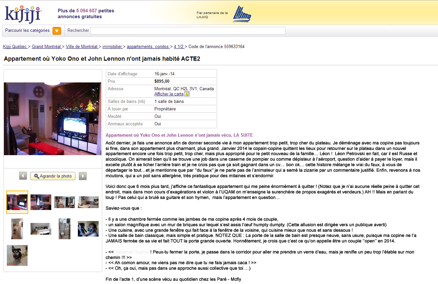
Task: Open the Kijiji Québec breadcrumb link
Action: click(x=15, y=46)
